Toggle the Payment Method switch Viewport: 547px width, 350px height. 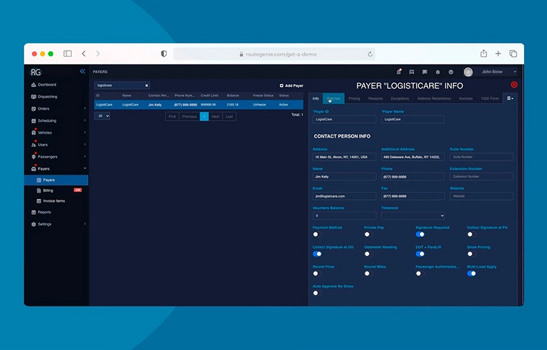(x=317, y=234)
